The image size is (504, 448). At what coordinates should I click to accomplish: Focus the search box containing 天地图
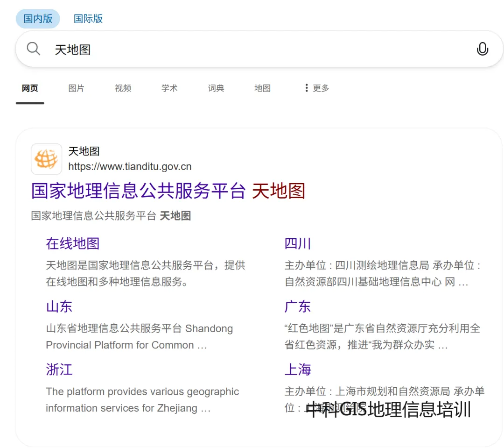click(x=259, y=49)
